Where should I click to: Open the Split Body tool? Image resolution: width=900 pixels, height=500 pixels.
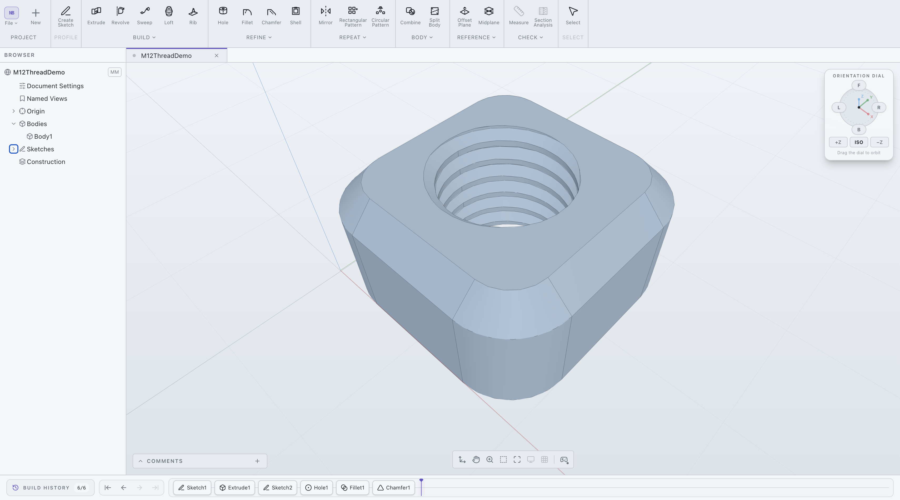[435, 16]
